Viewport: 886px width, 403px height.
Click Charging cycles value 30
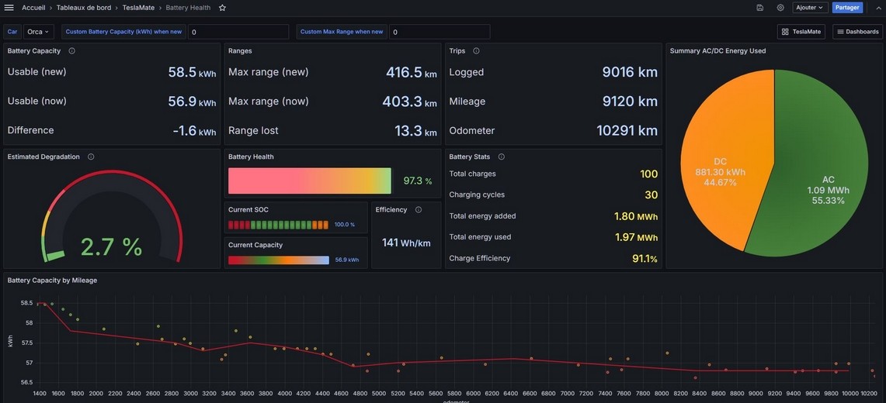pyautogui.click(x=651, y=195)
